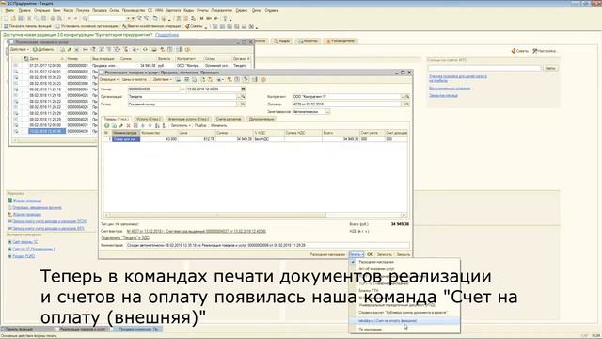Click the 'Закрыть' button in the document form
The height and width of the screenshot is (339, 602).
coord(404,254)
